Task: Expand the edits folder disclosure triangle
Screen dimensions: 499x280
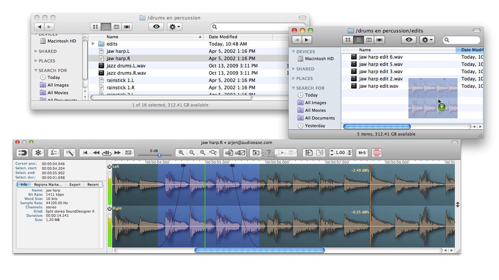Action: coord(93,44)
